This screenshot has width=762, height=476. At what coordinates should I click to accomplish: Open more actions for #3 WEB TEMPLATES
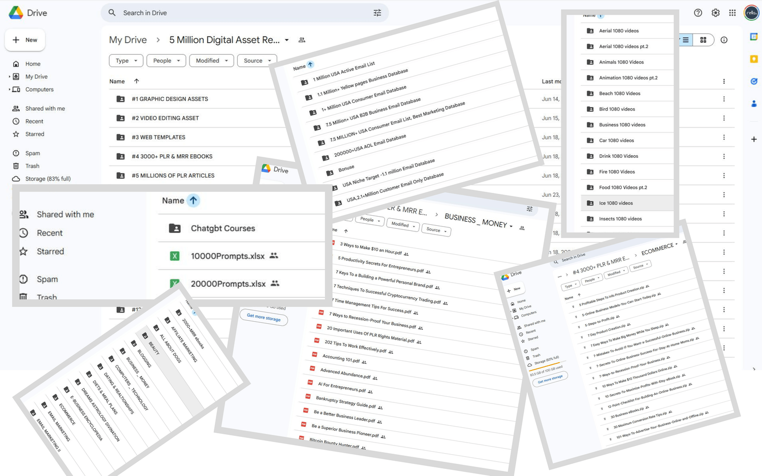[x=724, y=138]
